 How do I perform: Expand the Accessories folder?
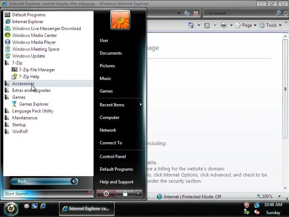48,84
